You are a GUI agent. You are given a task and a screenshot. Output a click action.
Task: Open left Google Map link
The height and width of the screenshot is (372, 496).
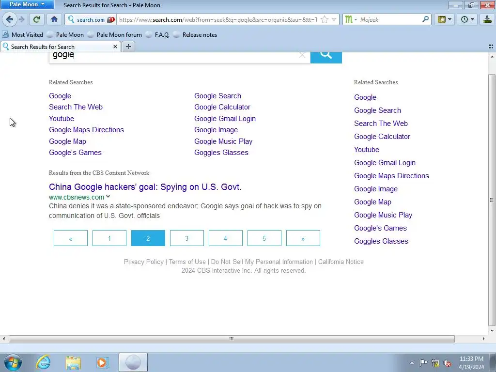(67, 141)
